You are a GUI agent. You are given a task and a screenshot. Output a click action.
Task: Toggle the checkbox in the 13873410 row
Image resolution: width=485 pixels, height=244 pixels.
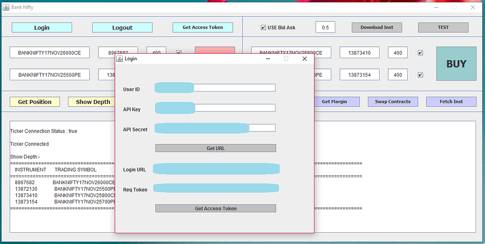(420, 53)
